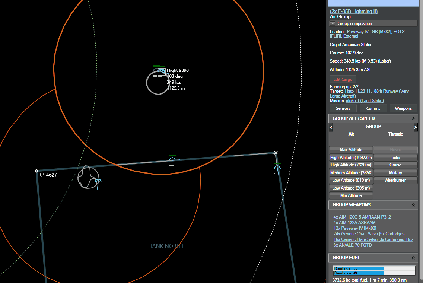423x283 pixels.
Task: Click the Edit Cargo button
Action: coord(343,79)
